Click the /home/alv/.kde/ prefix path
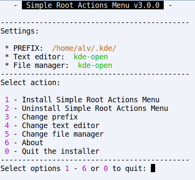 pyautogui.click(x=84, y=48)
